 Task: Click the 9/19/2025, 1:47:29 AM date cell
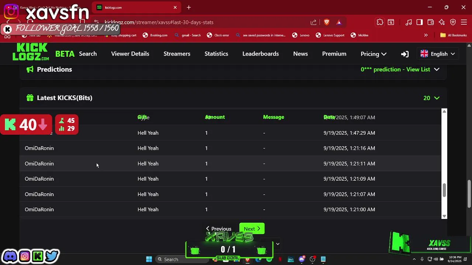pos(349,133)
